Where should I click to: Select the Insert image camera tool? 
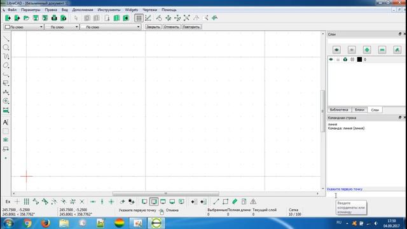point(6,140)
